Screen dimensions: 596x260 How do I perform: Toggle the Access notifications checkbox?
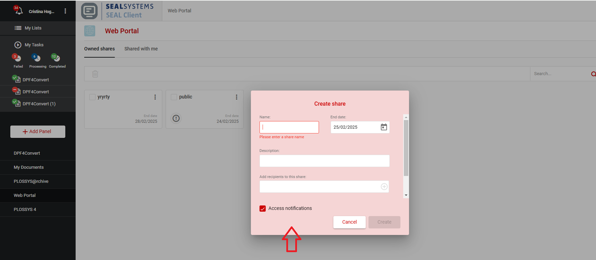[263, 209]
